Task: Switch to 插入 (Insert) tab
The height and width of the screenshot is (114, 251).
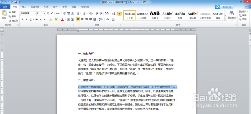Action: coord(24,7)
